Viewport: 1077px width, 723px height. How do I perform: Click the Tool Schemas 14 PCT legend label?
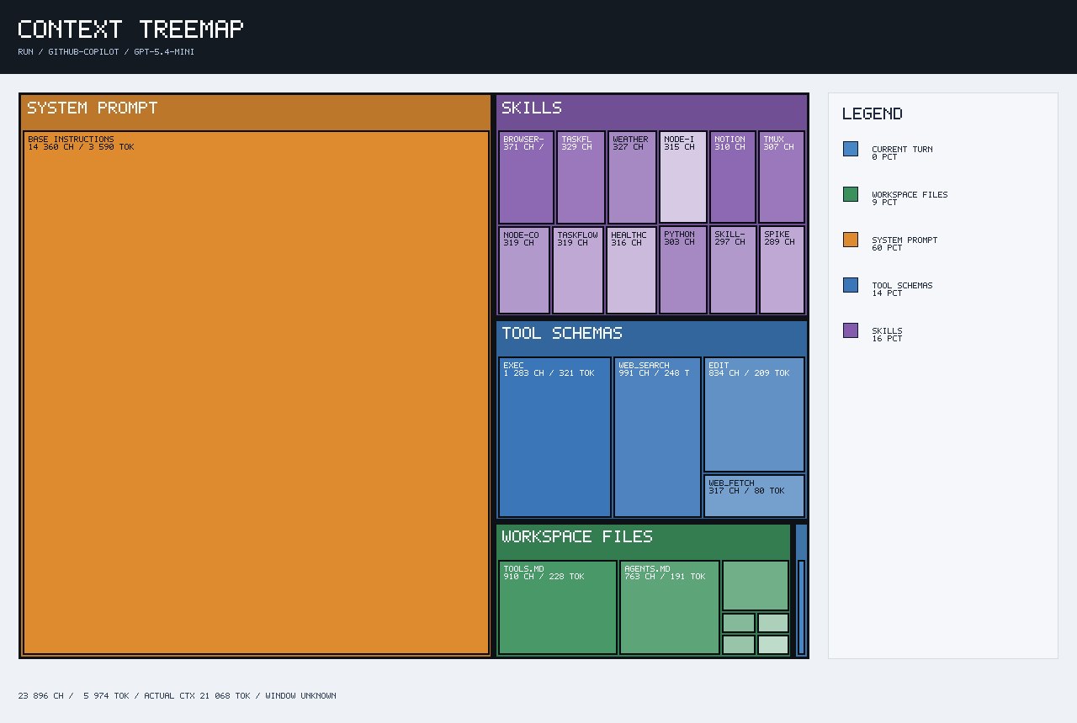click(x=902, y=289)
